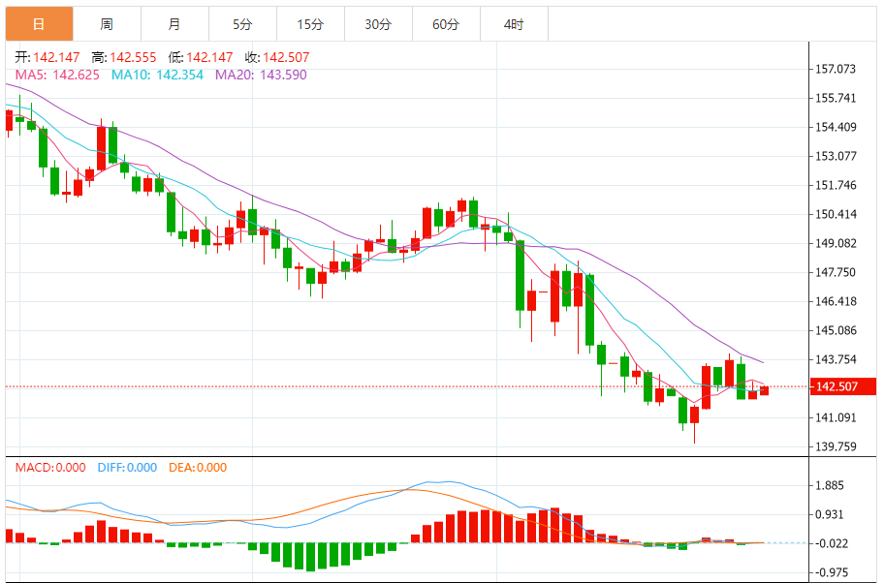Click the DIFF:0.000 indicator label
This screenshot has height=583, width=884.
[127, 468]
